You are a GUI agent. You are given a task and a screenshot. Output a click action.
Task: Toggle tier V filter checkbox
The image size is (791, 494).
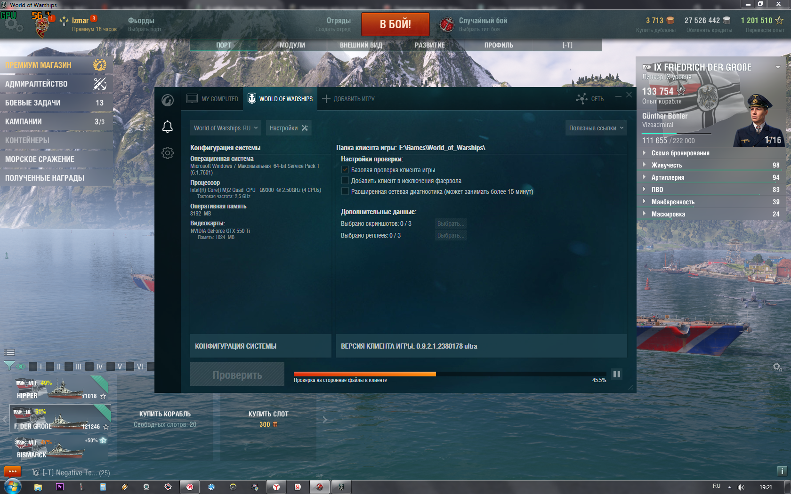click(x=111, y=367)
